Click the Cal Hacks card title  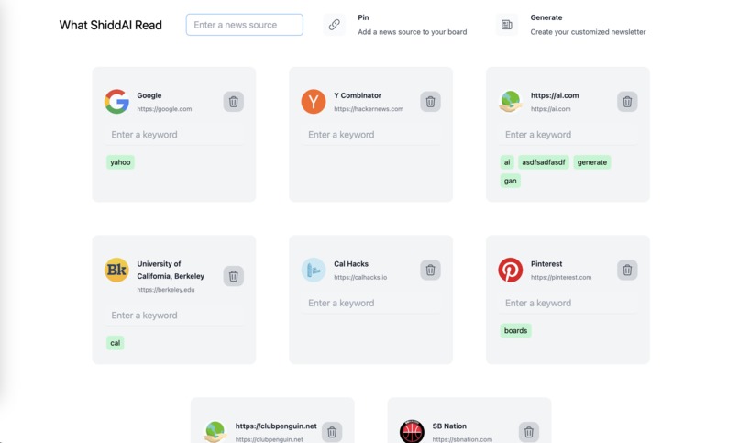pos(351,264)
